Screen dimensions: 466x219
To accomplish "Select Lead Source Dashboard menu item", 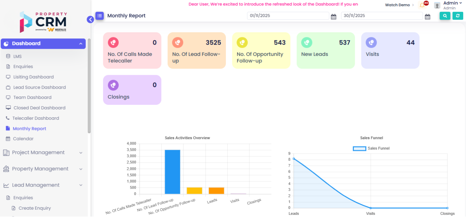I will click(39, 88).
